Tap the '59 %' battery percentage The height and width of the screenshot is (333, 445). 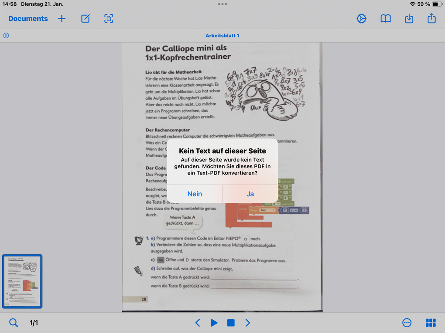424,4
